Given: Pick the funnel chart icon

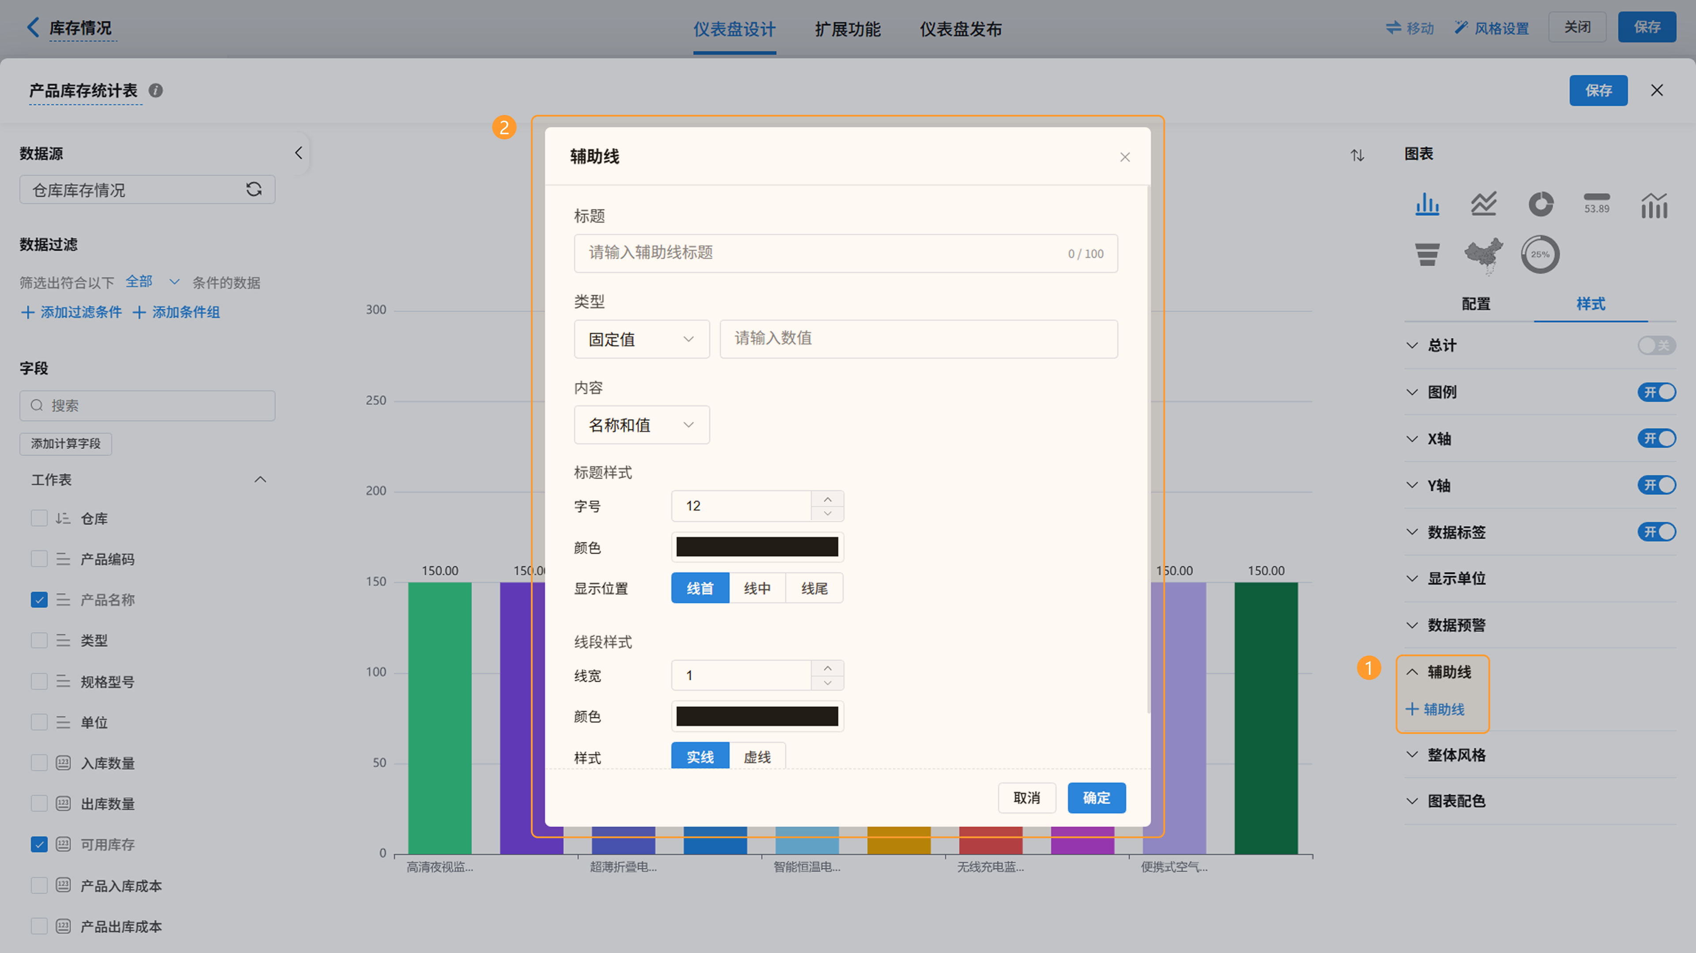Looking at the screenshot, I should pyautogui.click(x=1427, y=254).
